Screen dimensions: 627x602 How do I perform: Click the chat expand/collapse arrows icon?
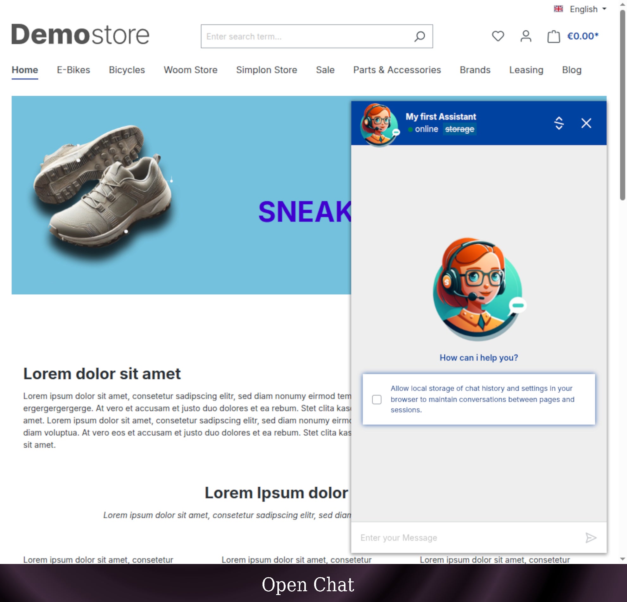(559, 123)
